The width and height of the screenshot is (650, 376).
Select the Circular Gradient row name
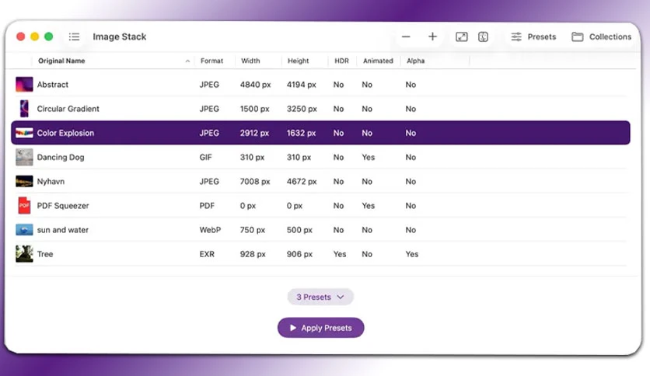tap(68, 109)
